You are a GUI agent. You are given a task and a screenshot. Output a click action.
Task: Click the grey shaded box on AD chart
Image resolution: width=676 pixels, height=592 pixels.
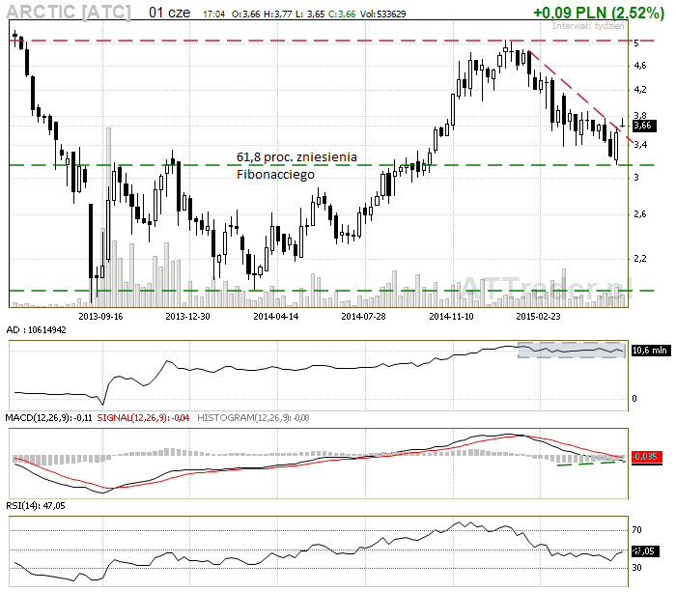(572, 351)
